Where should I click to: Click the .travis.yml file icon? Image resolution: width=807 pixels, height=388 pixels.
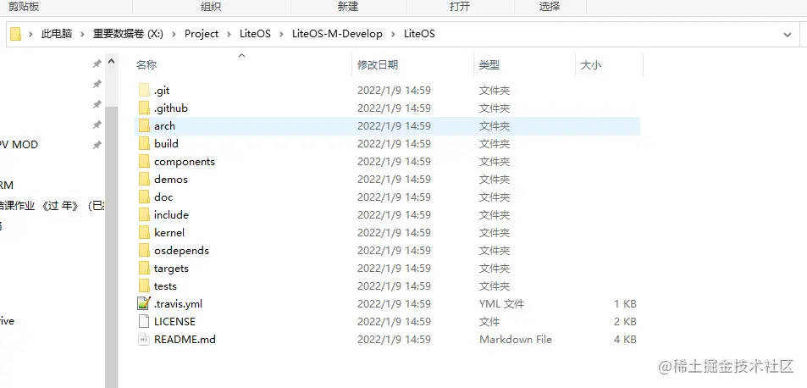pos(144,303)
